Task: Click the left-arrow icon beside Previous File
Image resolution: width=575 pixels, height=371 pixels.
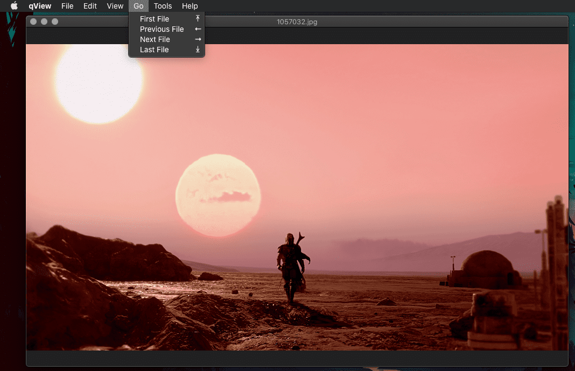Action: 198,29
